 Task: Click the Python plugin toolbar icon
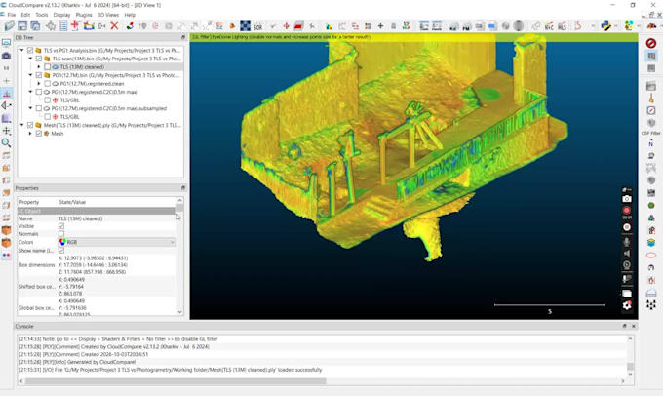[x=605, y=26]
